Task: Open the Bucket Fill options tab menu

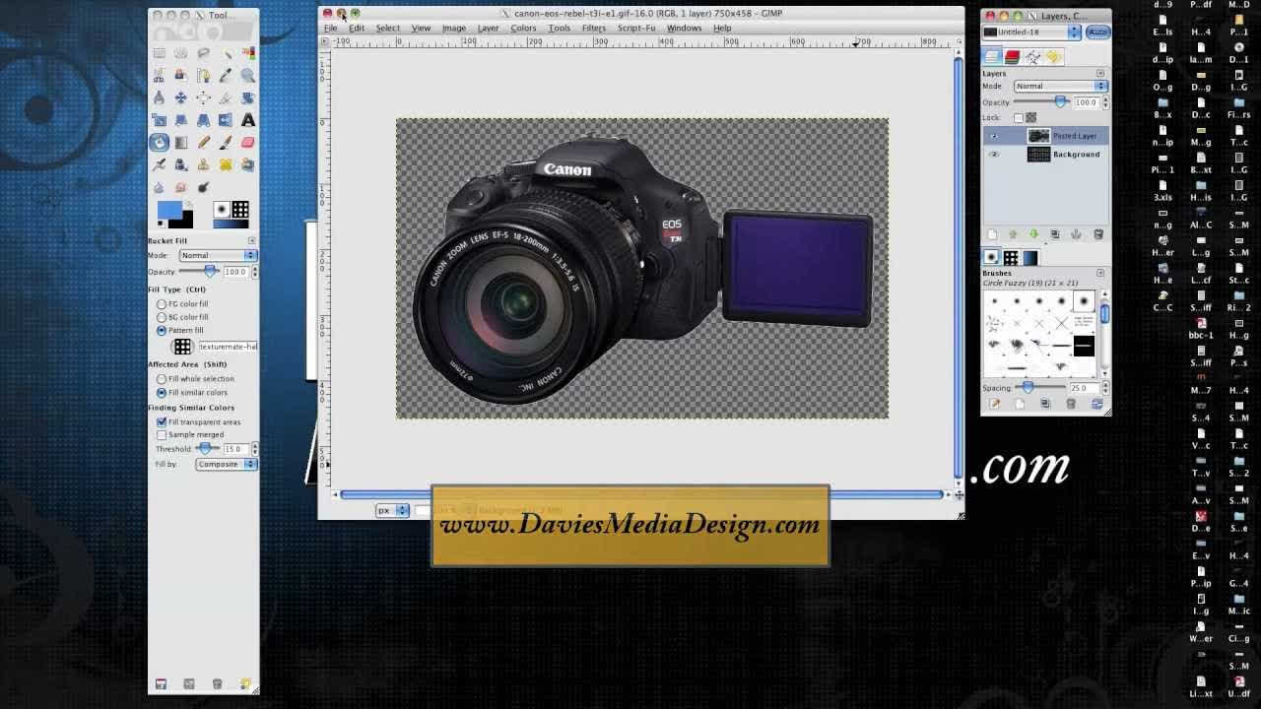Action: click(x=252, y=240)
